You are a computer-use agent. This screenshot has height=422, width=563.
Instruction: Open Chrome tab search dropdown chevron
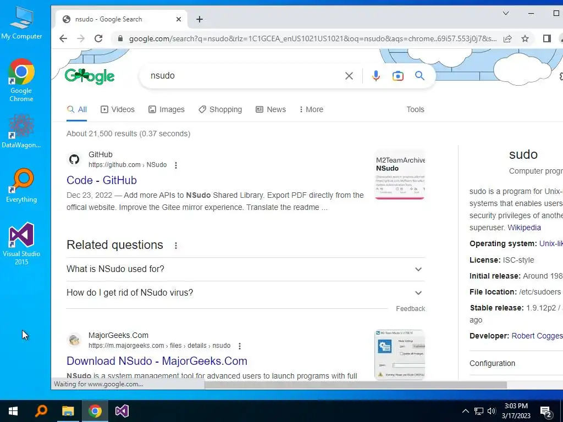tap(506, 13)
